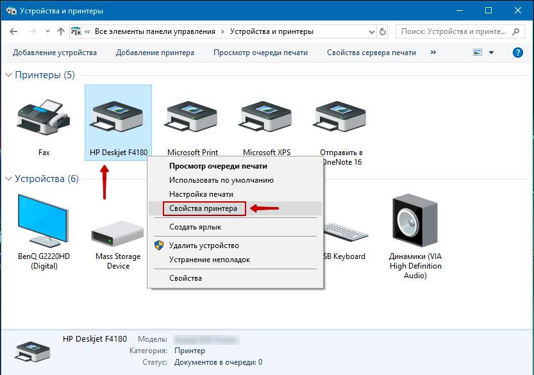Go up one level with up arrow

click(x=61, y=31)
